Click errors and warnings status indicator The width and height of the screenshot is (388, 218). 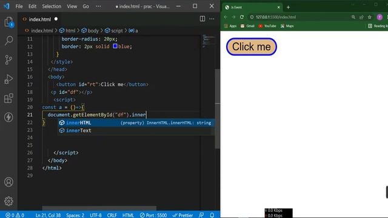[15, 215]
